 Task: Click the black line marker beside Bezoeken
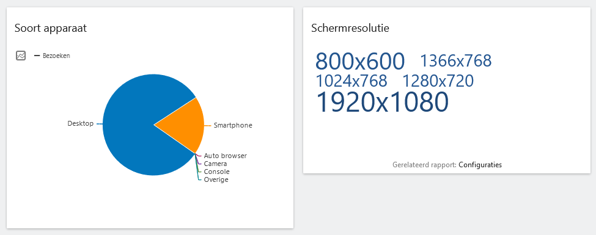(37, 56)
